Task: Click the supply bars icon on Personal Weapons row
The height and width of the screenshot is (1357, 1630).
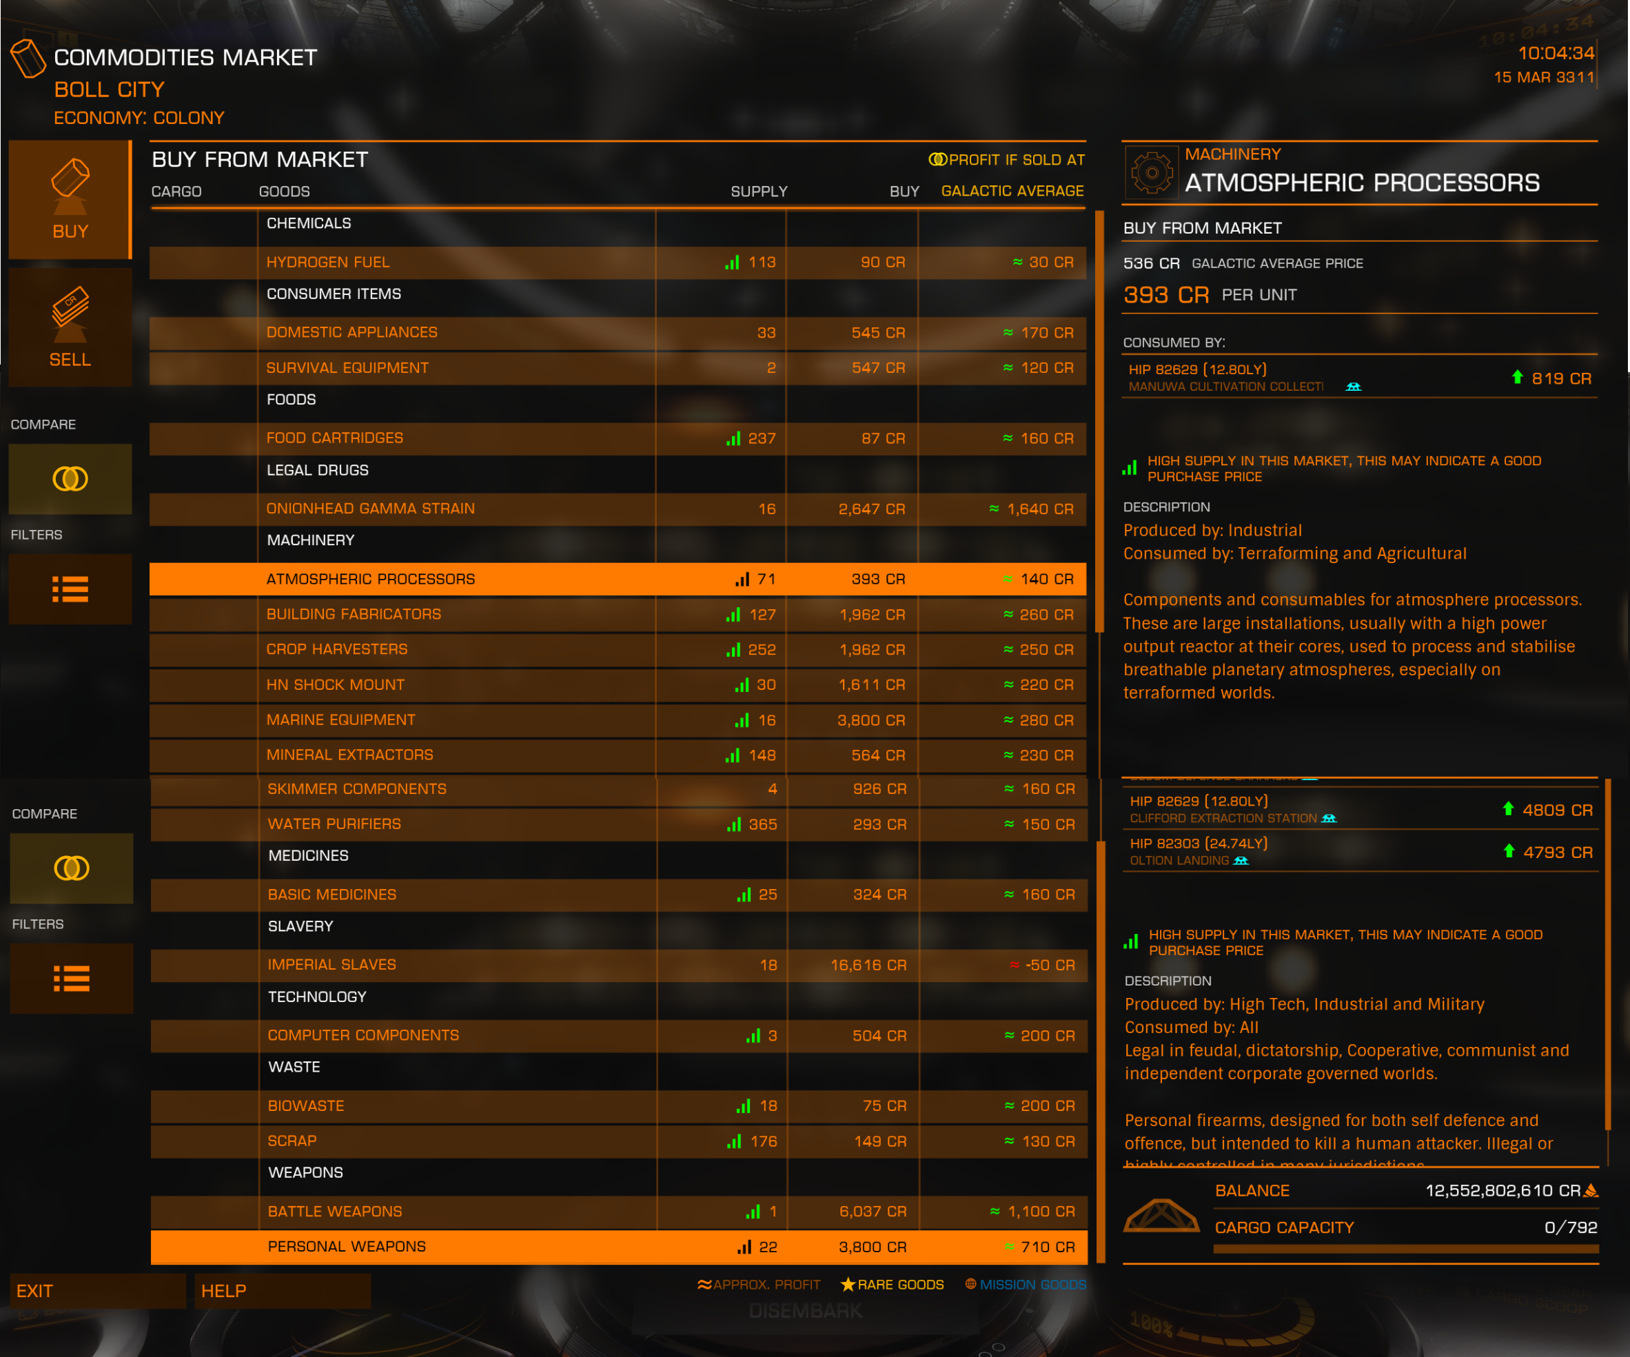Action: pyautogui.click(x=744, y=1247)
